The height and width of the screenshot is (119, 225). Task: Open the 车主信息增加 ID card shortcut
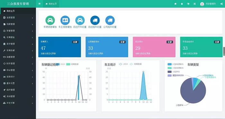pos(65,20)
